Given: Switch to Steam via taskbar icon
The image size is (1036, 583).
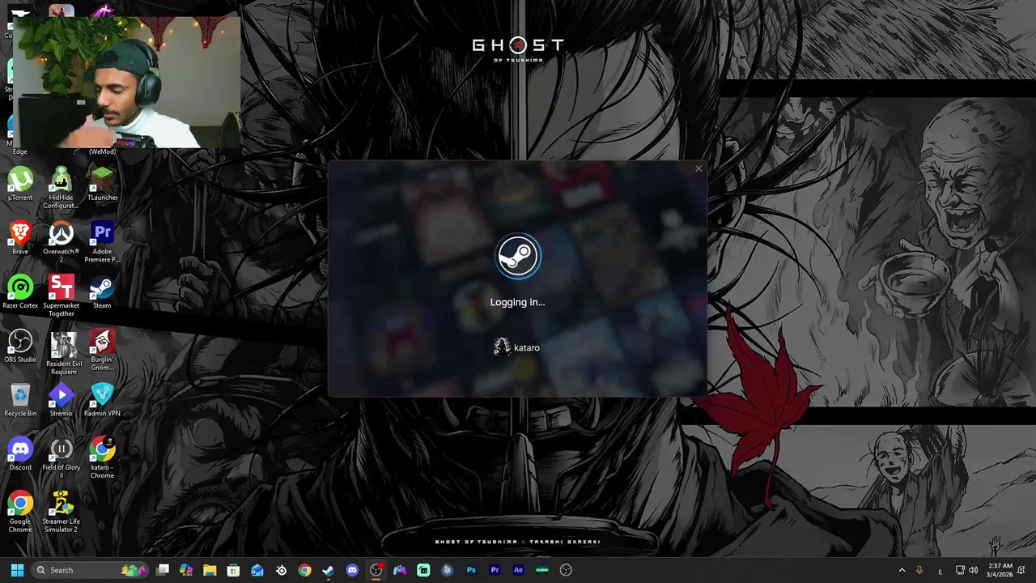Looking at the screenshot, I should [328, 570].
